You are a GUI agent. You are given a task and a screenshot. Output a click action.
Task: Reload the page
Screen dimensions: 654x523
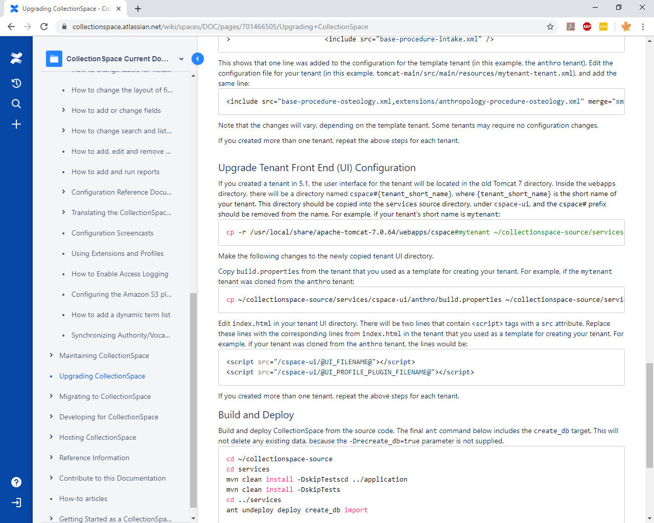(x=44, y=27)
